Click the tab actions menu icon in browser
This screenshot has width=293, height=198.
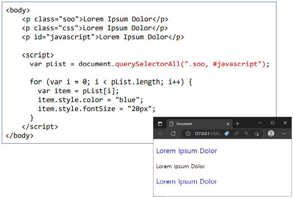pos(160,124)
